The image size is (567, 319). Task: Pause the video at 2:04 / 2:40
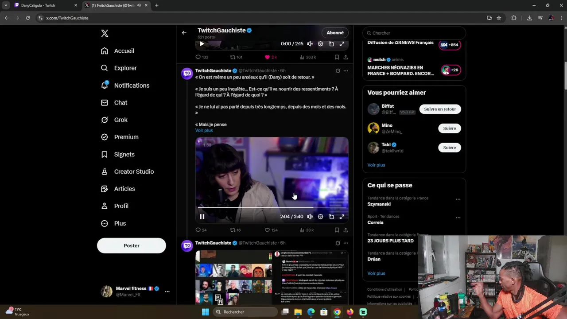click(x=202, y=217)
